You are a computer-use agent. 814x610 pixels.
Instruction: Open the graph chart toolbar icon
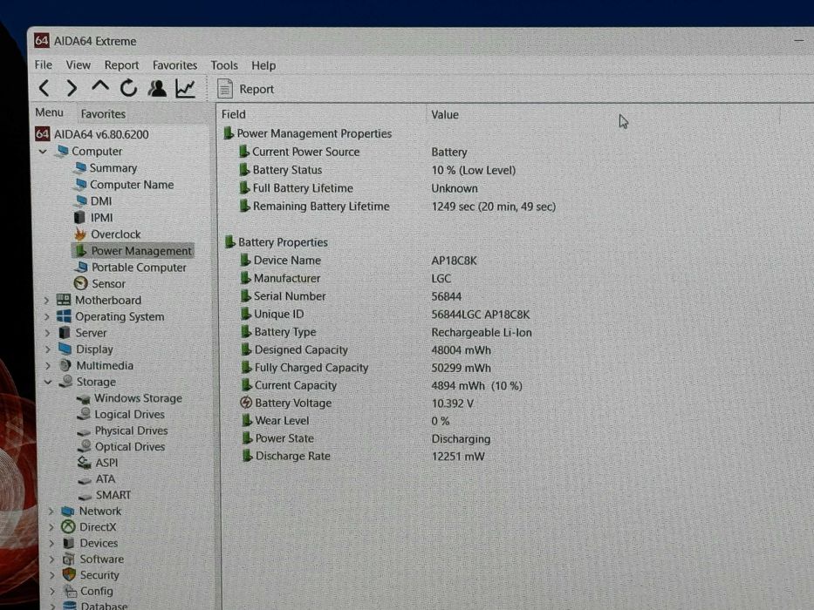pos(185,88)
